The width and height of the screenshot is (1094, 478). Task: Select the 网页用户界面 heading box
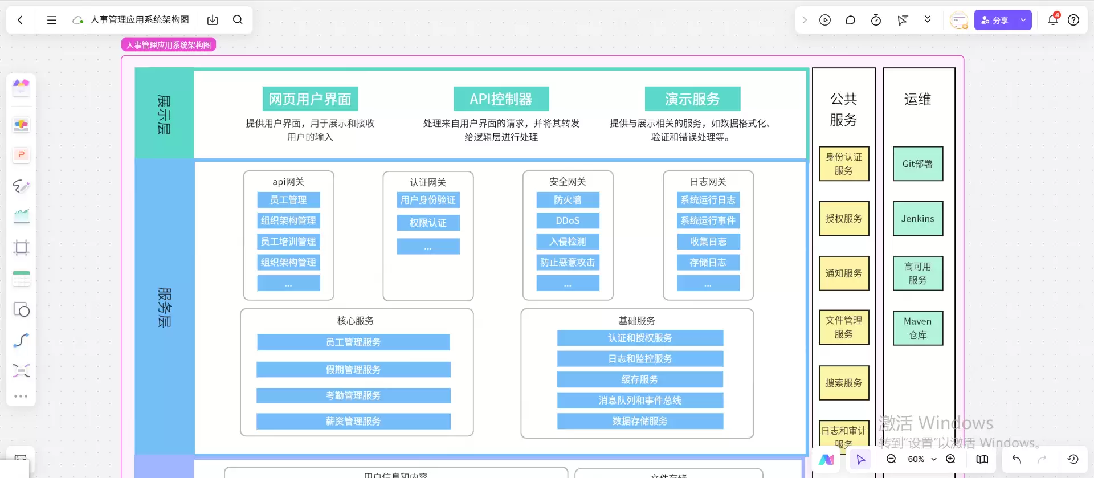point(310,99)
